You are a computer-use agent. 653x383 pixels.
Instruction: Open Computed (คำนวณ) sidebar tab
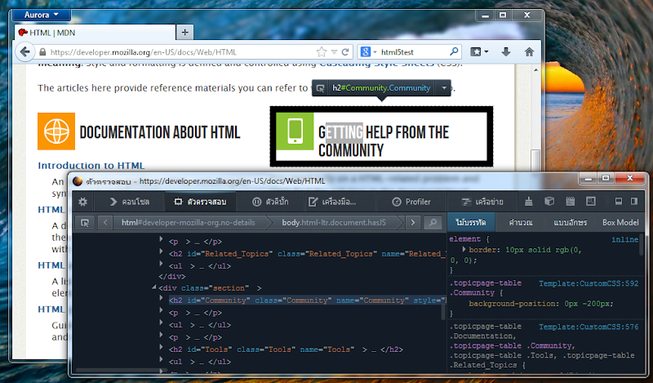[521, 223]
